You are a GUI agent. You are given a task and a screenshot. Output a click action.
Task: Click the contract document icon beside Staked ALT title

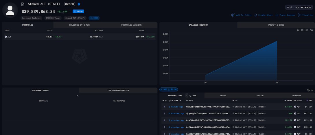(23, 4)
